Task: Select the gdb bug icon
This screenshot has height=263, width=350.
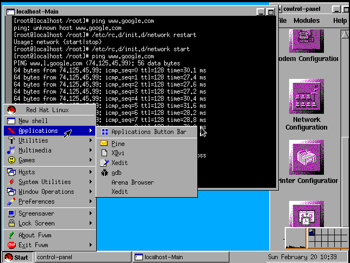Action: [x=104, y=173]
